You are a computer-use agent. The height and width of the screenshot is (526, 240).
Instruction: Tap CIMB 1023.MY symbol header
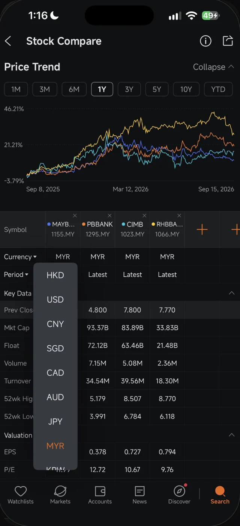click(132, 229)
